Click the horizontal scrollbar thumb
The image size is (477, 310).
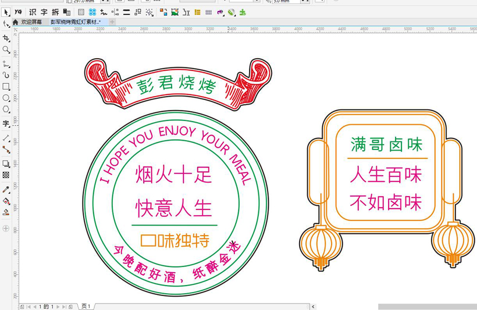[x=428, y=307]
